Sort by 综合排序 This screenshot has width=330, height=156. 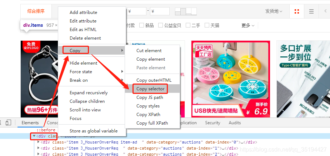36,11
